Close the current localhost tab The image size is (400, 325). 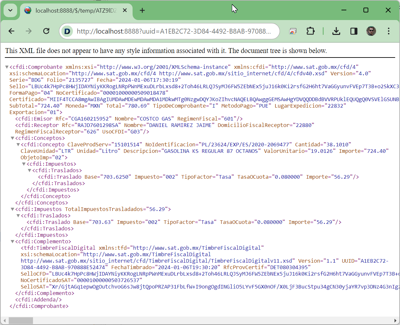click(x=125, y=10)
